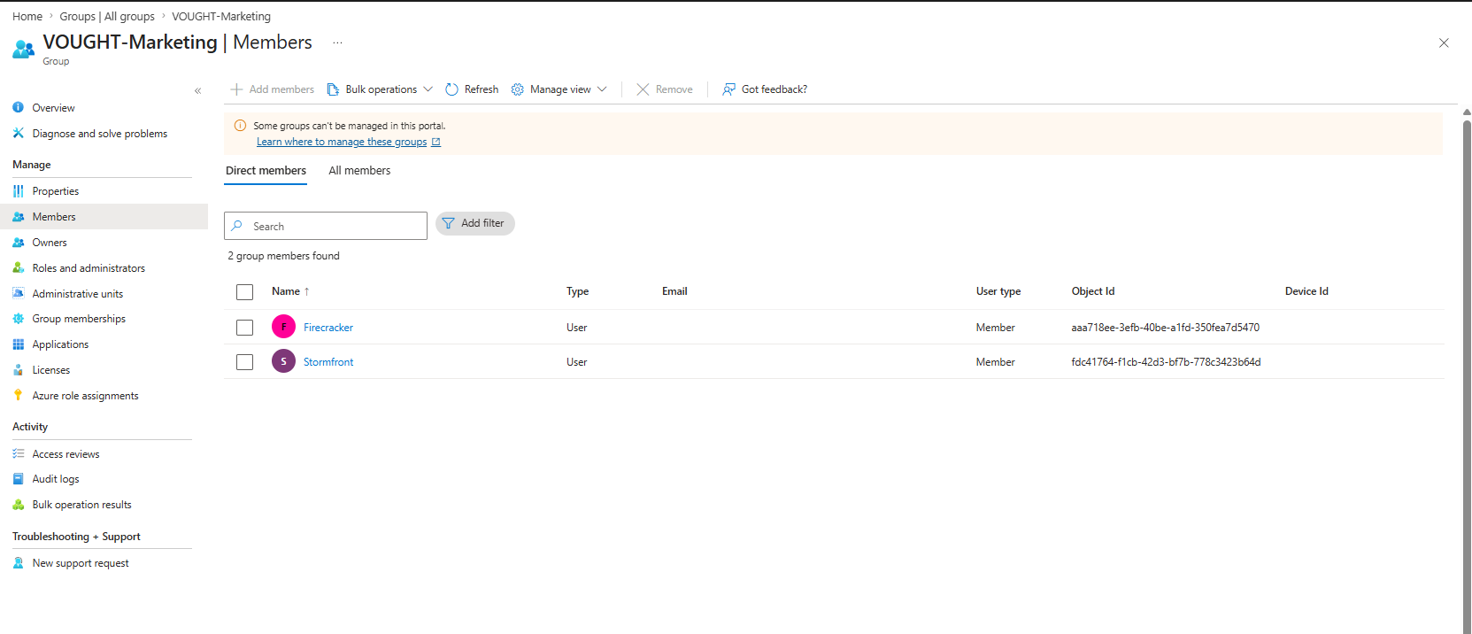Check the Firecracker row checkbox
Viewport: 1472px width, 634px height.
pyautogui.click(x=245, y=328)
